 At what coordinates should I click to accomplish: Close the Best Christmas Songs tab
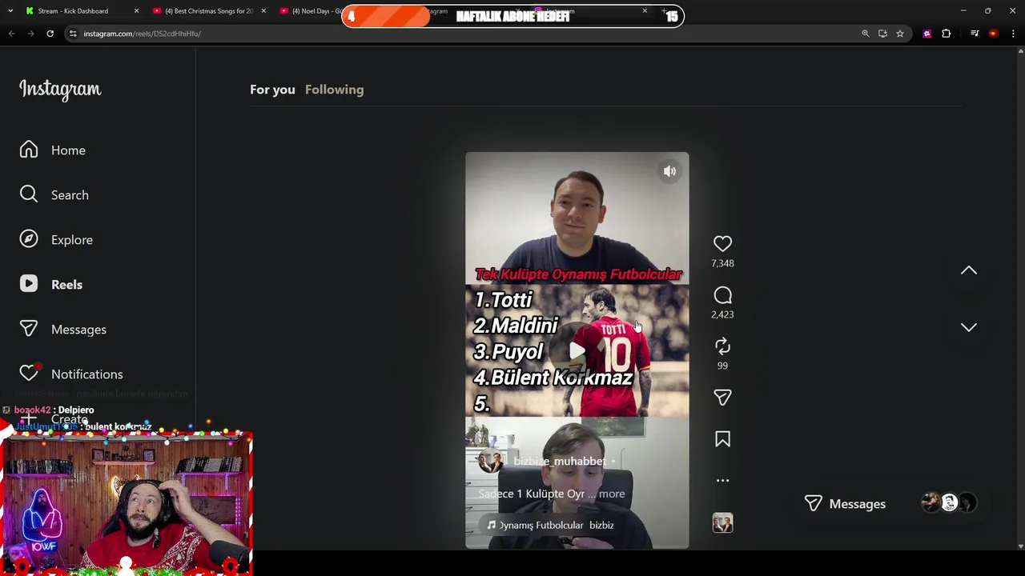click(x=263, y=11)
